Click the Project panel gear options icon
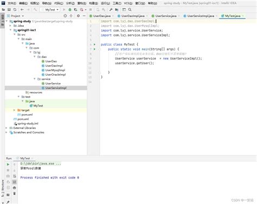Viewport: 257px width, 204px height. coord(78,16)
